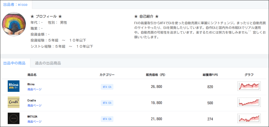The image size is (269, 127).
Task: Open the Rhino performance graph thumbnail
Action: tap(249, 86)
